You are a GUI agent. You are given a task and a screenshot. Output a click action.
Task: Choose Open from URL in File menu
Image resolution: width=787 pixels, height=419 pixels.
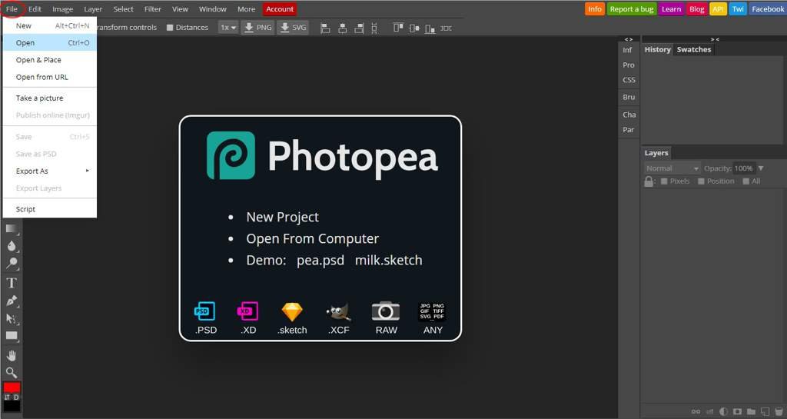coord(42,77)
